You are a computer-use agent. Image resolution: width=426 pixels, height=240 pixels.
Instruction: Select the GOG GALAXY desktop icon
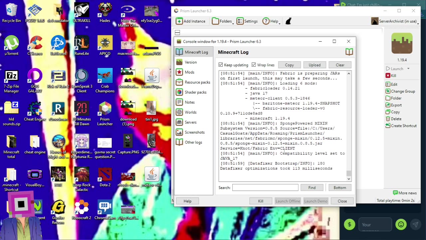point(35,81)
